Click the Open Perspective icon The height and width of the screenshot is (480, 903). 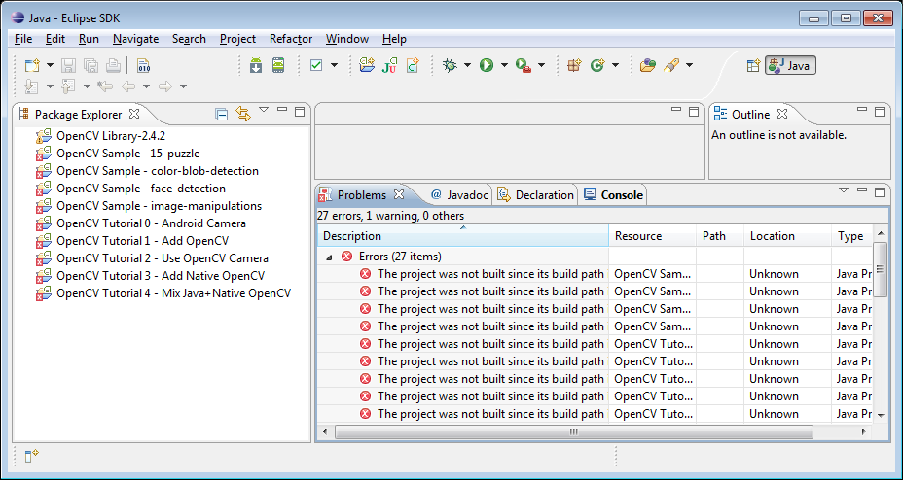[x=754, y=65]
